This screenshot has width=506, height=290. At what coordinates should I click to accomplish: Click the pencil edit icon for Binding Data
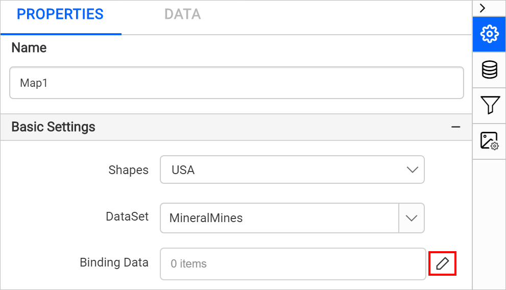coord(442,263)
